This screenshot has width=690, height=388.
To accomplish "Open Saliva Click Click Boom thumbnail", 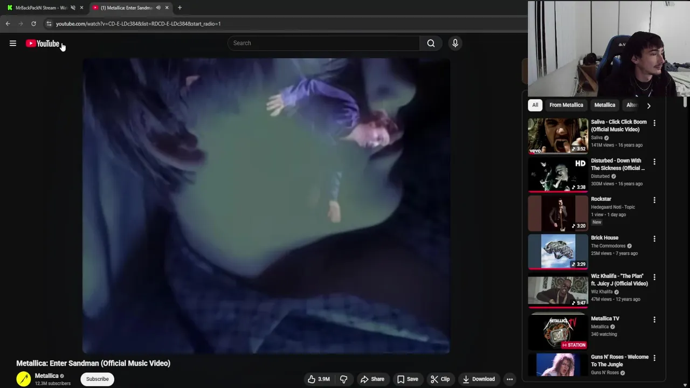I will tap(558, 136).
